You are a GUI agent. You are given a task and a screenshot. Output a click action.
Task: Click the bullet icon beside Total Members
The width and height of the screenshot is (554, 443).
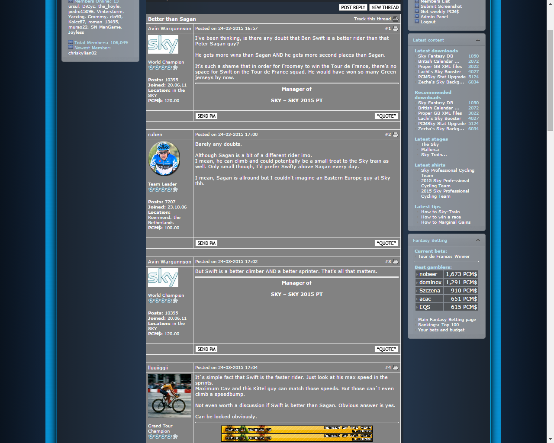pyautogui.click(x=71, y=42)
